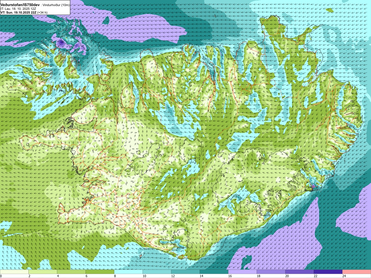Viewport: 371px width, 278px height.
Task: Select the 10–12 turquoise legend swatch
Action: point(157,272)
